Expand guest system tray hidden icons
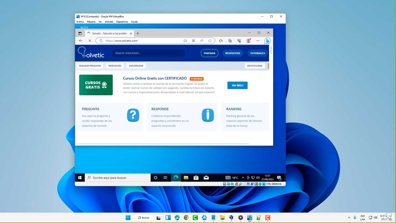 point(243,178)
